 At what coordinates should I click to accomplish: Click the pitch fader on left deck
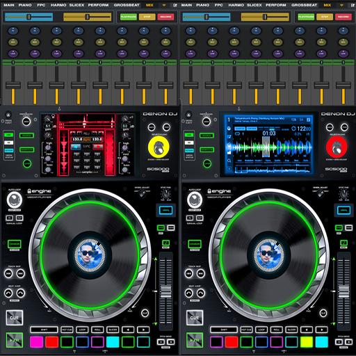tap(166, 291)
